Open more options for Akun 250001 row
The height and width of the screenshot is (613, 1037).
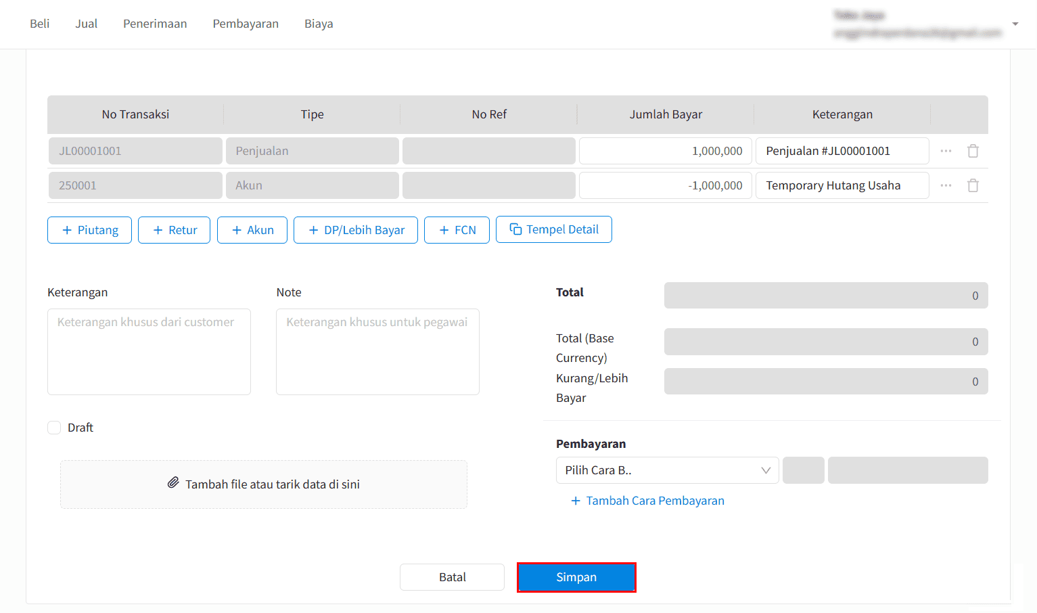pyautogui.click(x=946, y=185)
